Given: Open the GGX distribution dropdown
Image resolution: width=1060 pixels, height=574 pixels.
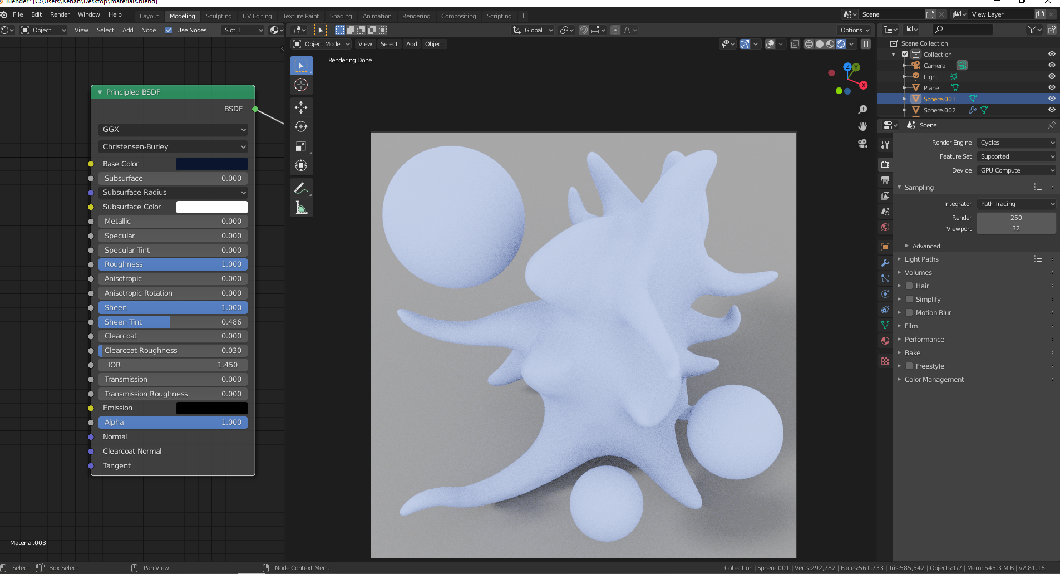Looking at the screenshot, I should (x=172, y=130).
